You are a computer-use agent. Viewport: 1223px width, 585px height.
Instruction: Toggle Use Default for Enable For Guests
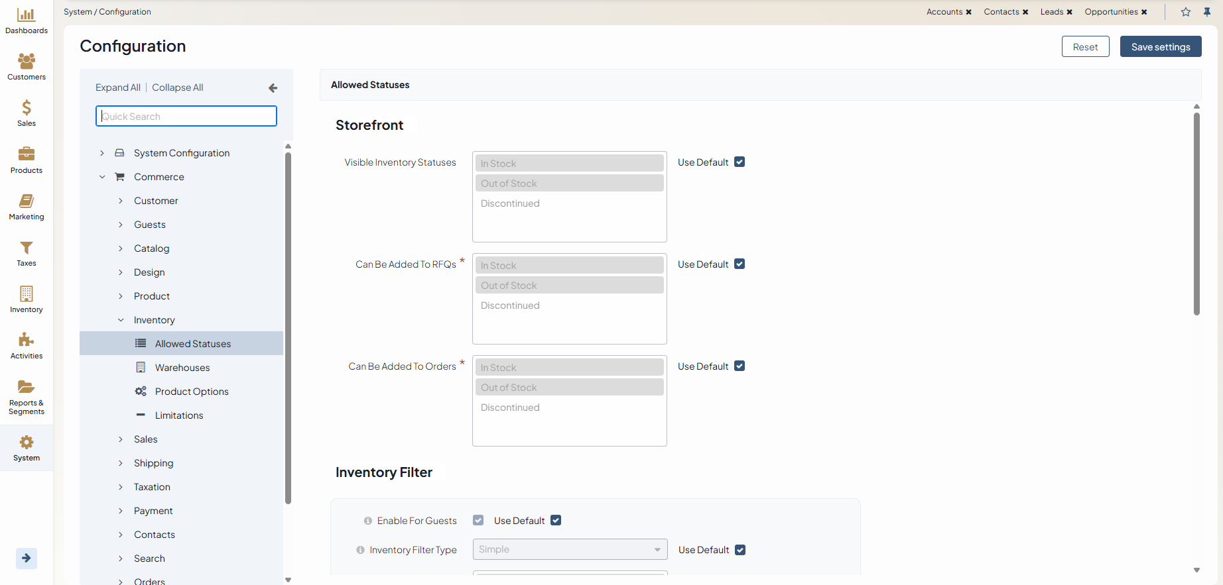(556, 521)
